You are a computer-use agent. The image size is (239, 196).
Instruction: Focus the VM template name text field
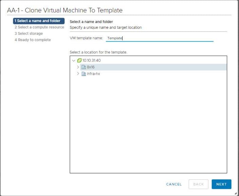160,38
